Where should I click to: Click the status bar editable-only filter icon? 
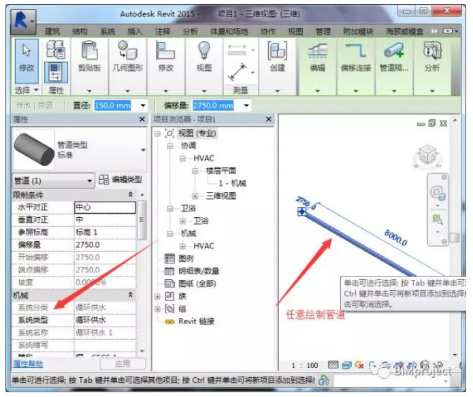coord(323,381)
